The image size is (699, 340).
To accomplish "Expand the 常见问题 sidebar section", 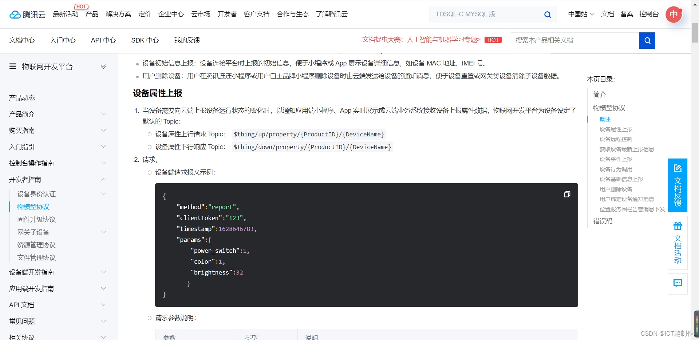I will click(103, 321).
